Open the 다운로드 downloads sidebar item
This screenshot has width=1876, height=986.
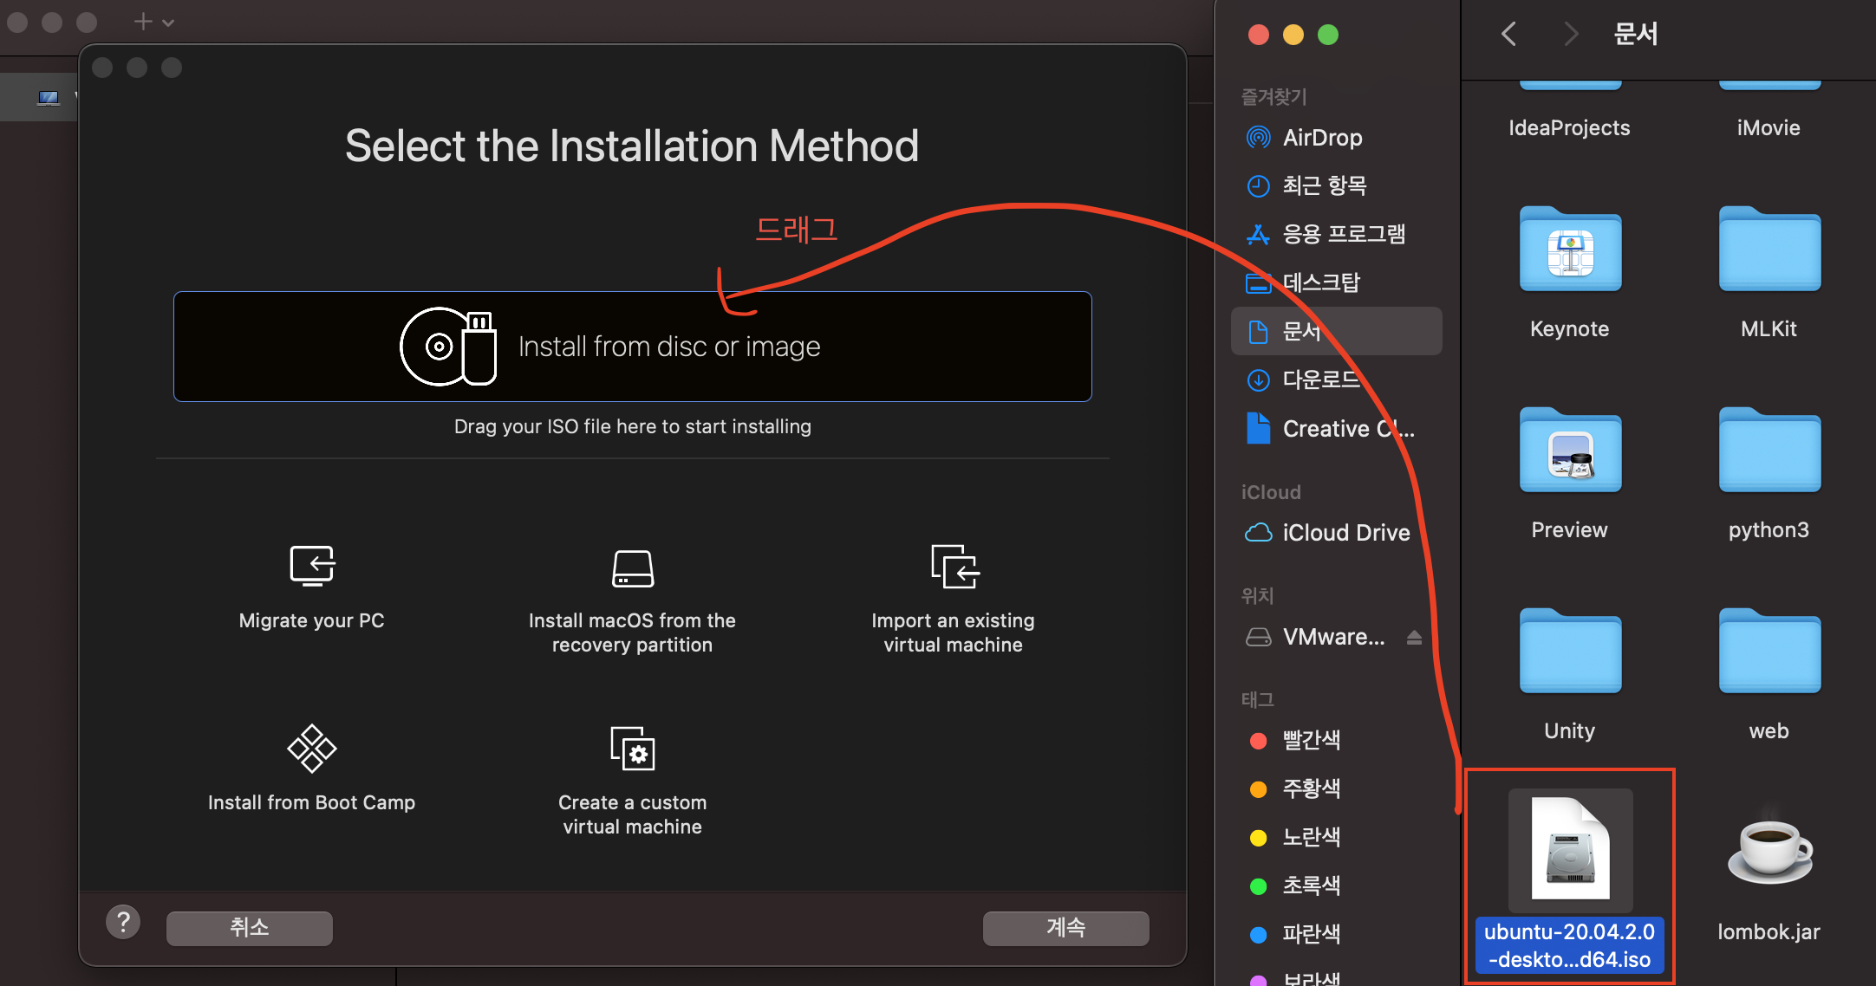pos(1320,379)
